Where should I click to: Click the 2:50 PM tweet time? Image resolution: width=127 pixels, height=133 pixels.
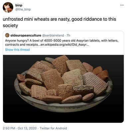click(9, 128)
